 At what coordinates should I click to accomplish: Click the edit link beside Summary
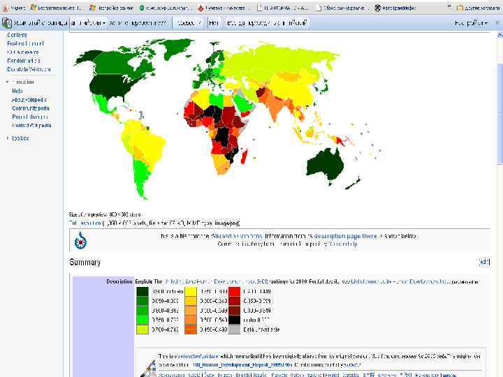coord(484,263)
